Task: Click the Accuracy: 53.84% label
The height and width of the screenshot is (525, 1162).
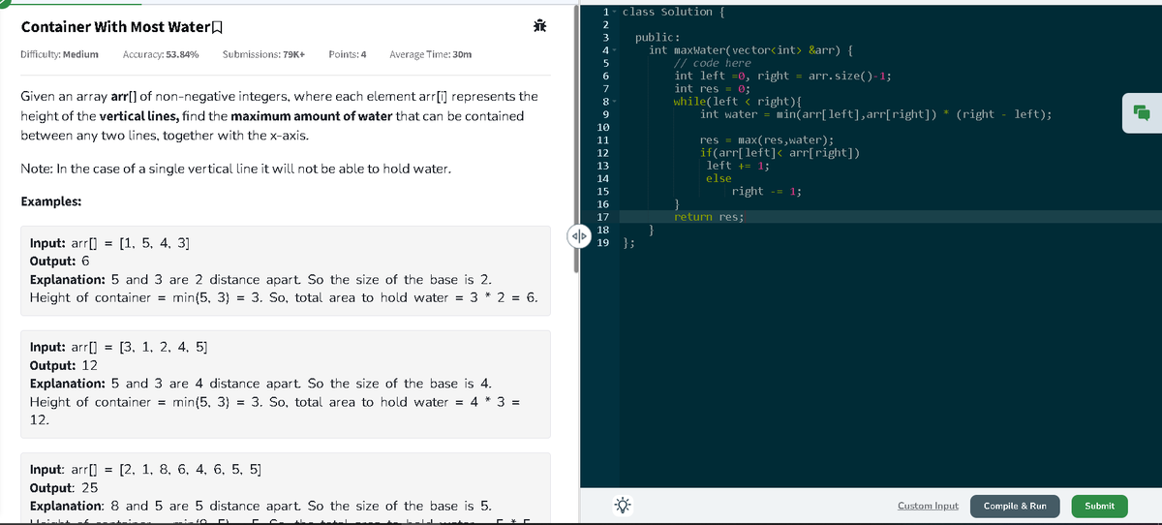Action: (161, 54)
